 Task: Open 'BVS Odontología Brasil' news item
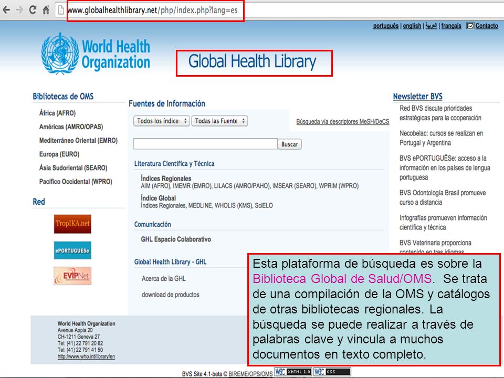(x=443, y=197)
